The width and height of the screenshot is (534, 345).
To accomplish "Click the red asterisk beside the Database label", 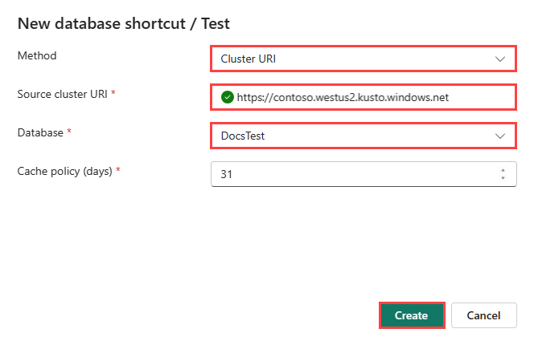I will click(69, 131).
